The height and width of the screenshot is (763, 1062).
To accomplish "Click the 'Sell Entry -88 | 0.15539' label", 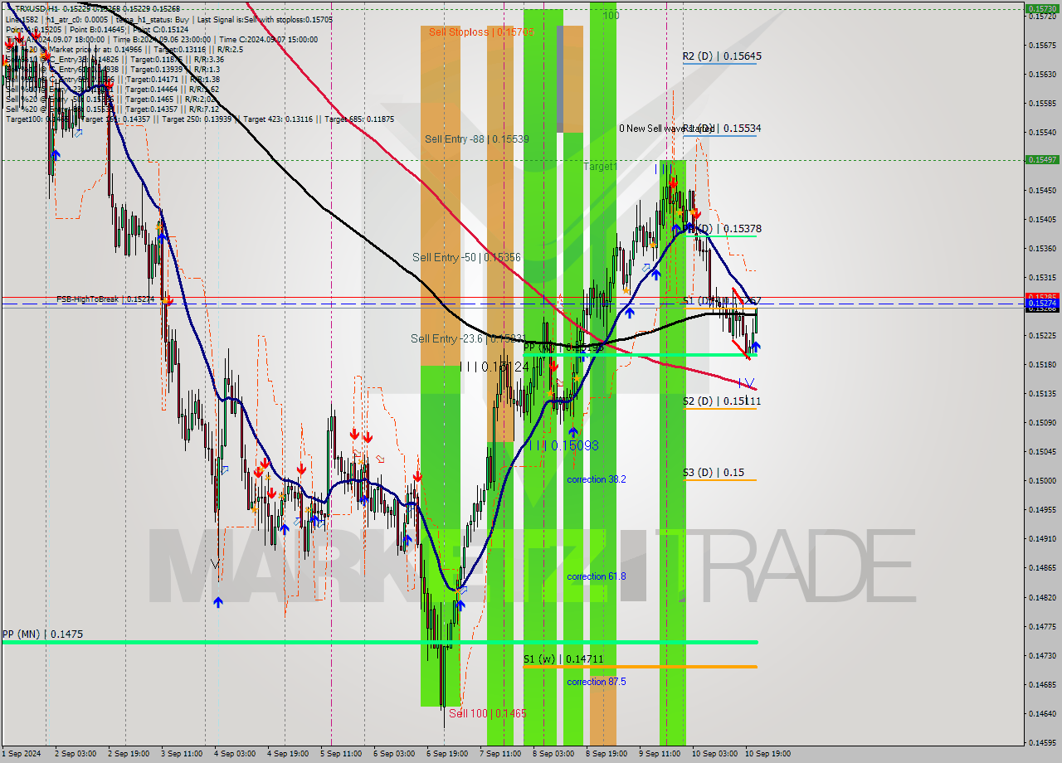I will tap(477, 139).
